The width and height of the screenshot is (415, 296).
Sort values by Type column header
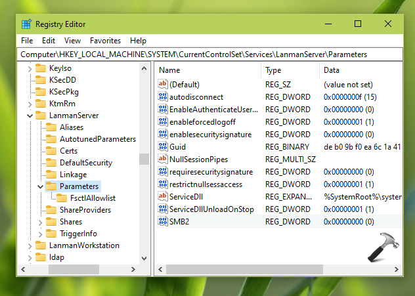tap(290, 70)
